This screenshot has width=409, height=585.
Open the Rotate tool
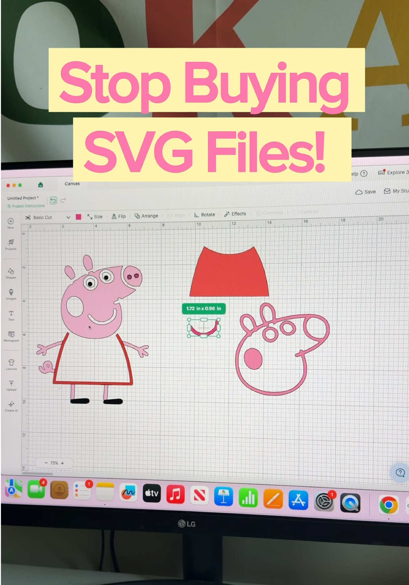[x=205, y=215]
